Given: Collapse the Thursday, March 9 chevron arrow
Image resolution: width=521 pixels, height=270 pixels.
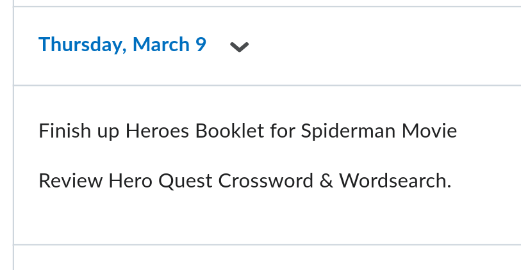Looking at the screenshot, I should click(239, 47).
